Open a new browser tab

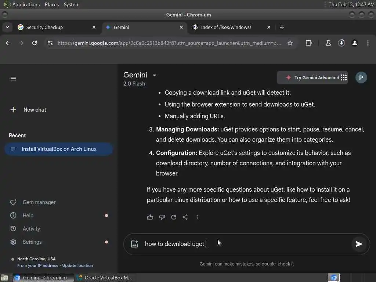[282, 27]
